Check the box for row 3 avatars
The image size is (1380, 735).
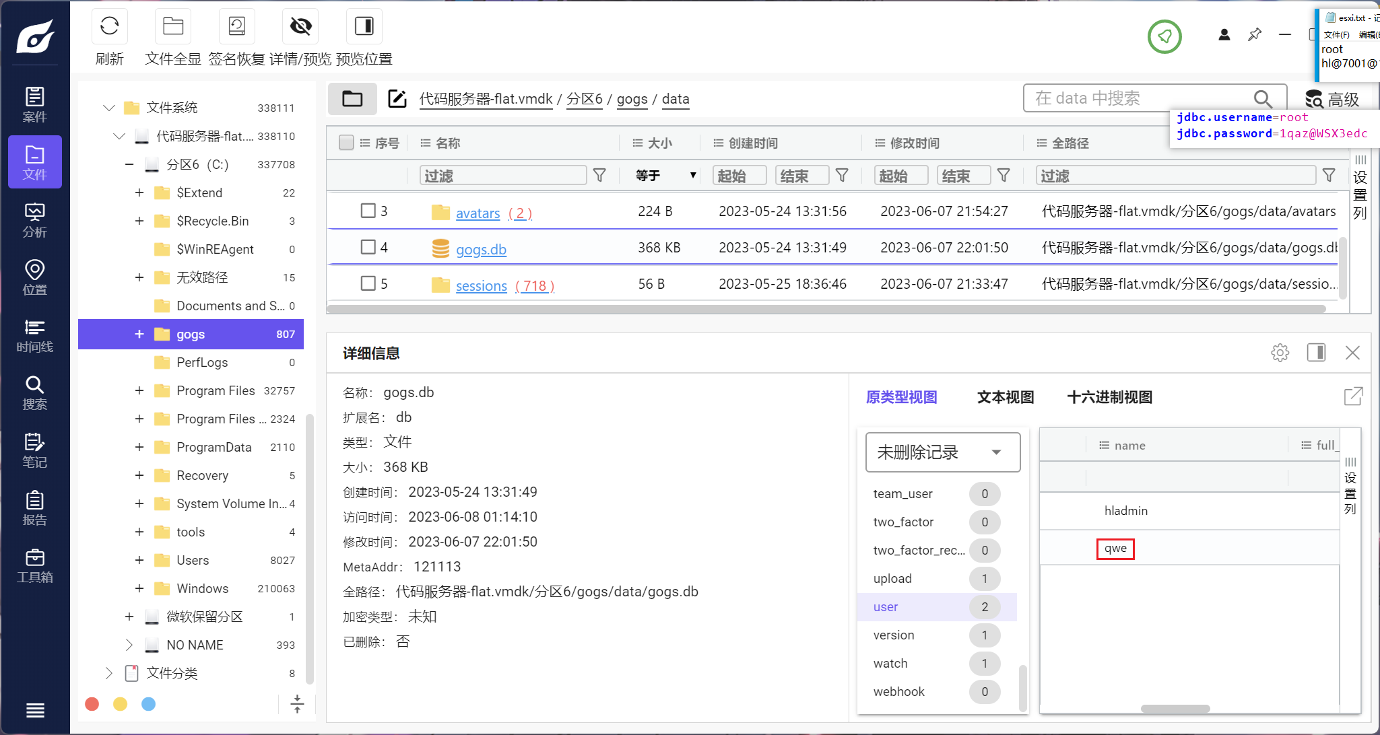(x=368, y=211)
